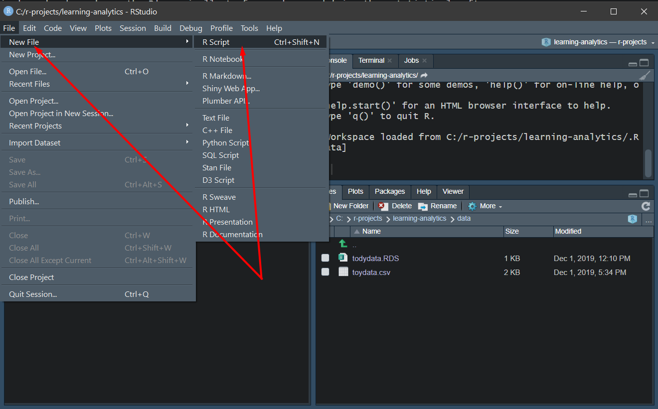Click the 2 KB size value
This screenshot has width=658, height=409.
tap(512, 273)
